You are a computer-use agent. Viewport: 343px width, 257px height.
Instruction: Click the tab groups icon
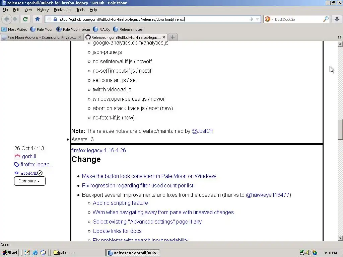pos(340,37)
